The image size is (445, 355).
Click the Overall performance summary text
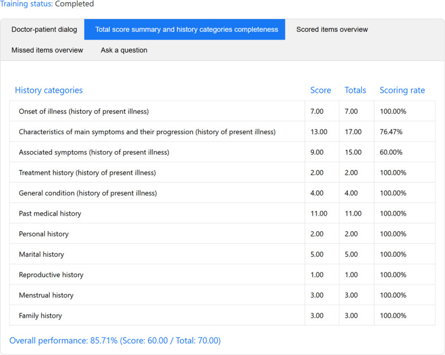tap(115, 341)
